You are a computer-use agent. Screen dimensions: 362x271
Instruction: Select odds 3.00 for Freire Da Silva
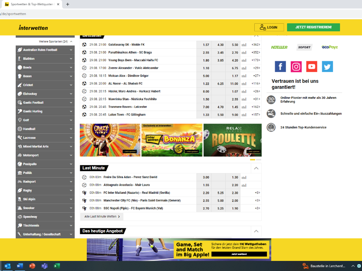coord(206,177)
